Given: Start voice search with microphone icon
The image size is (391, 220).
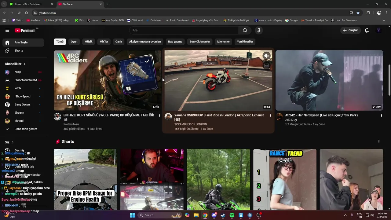Looking at the screenshot, I should [259, 30].
